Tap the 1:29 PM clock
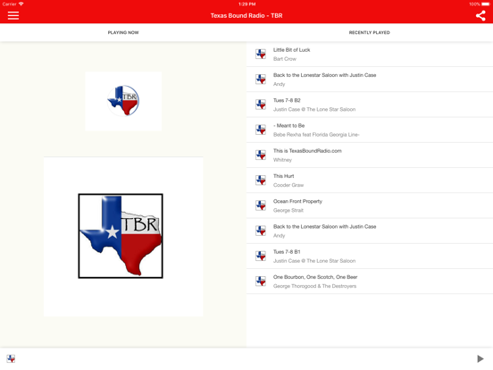Viewport: 493px width, 370px height. click(x=246, y=4)
